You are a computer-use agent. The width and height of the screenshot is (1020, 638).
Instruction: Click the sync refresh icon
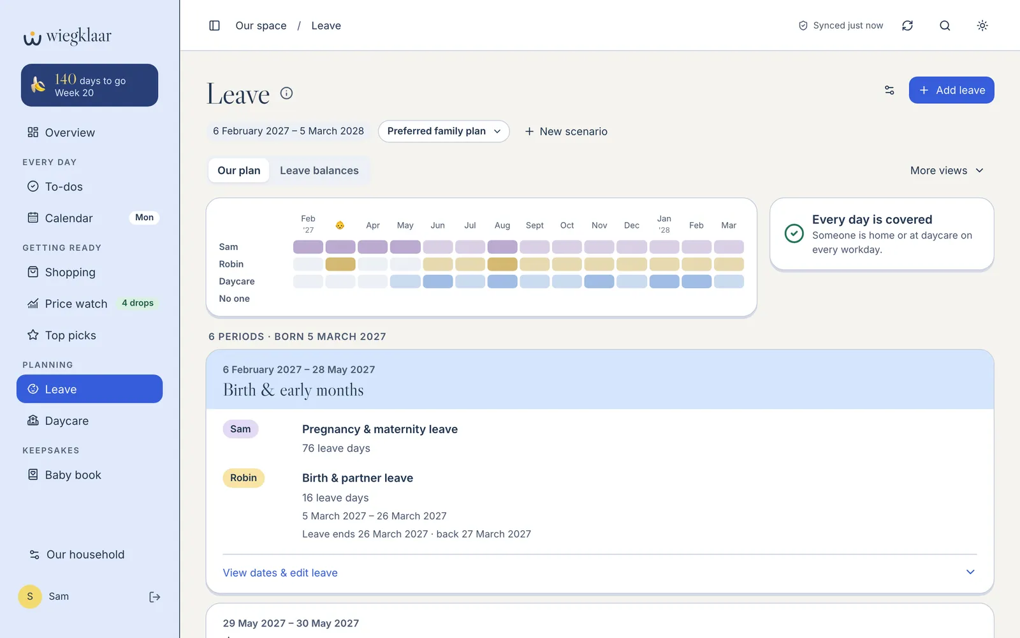point(907,26)
